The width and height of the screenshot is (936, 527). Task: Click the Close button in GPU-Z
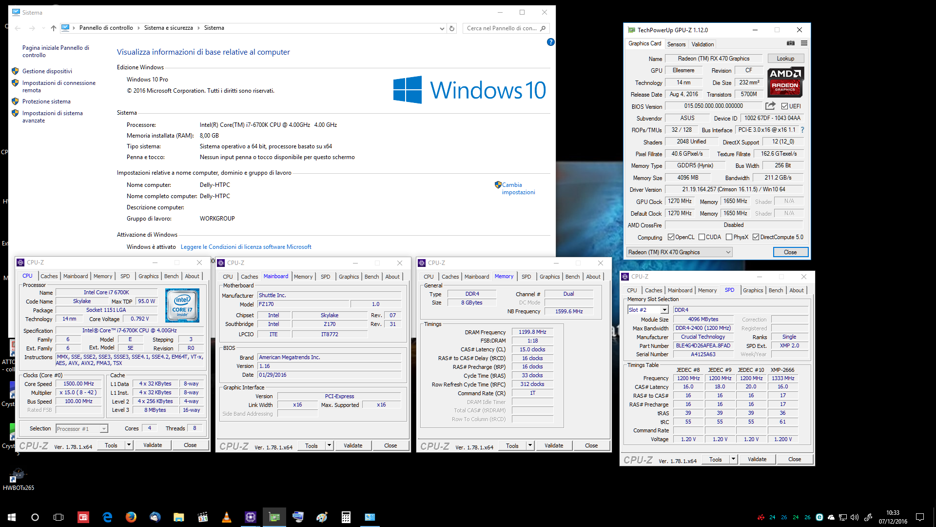pyautogui.click(x=790, y=252)
